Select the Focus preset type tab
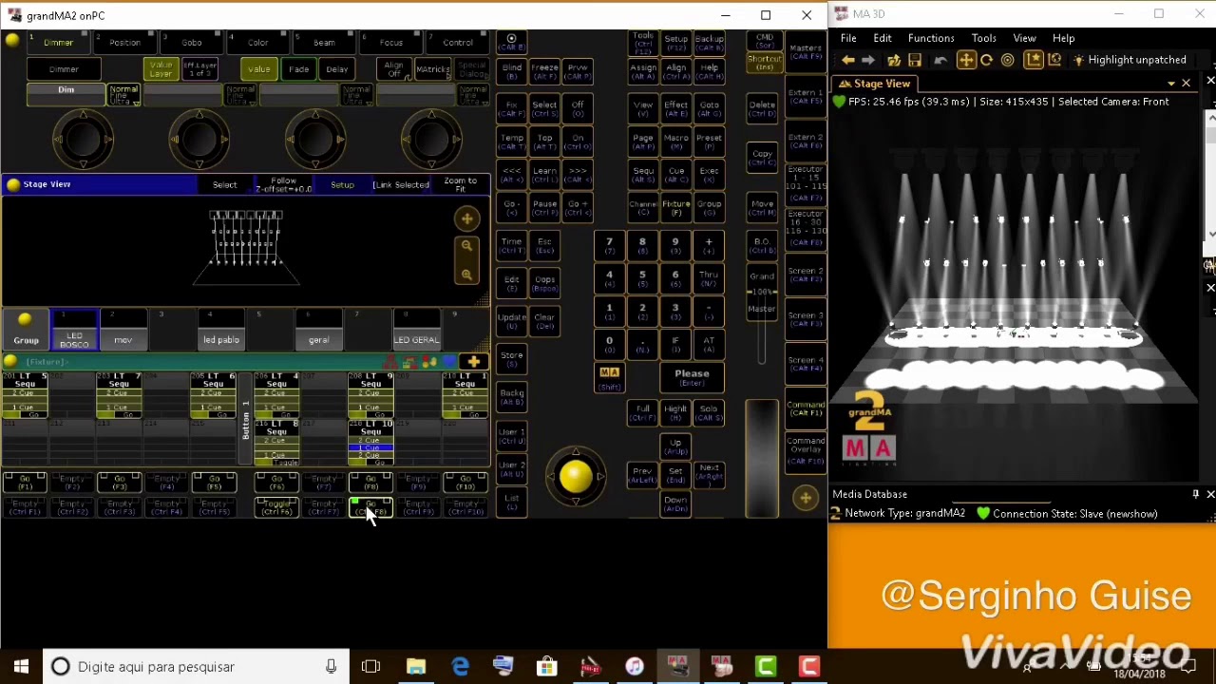1216x684 pixels. (x=390, y=43)
